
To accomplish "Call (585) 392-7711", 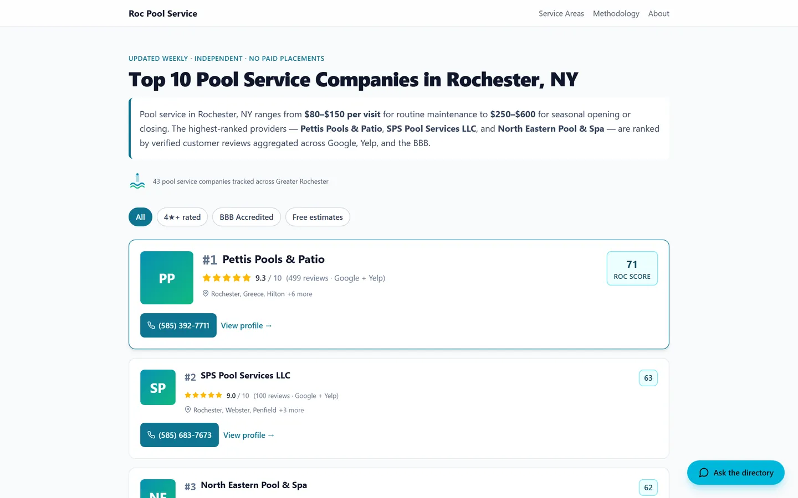I will pyautogui.click(x=178, y=325).
